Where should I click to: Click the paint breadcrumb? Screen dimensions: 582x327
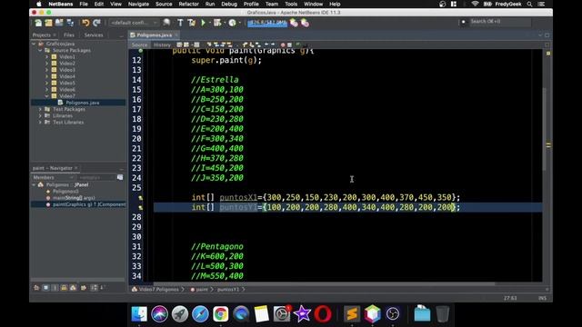(x=202, y=289)
